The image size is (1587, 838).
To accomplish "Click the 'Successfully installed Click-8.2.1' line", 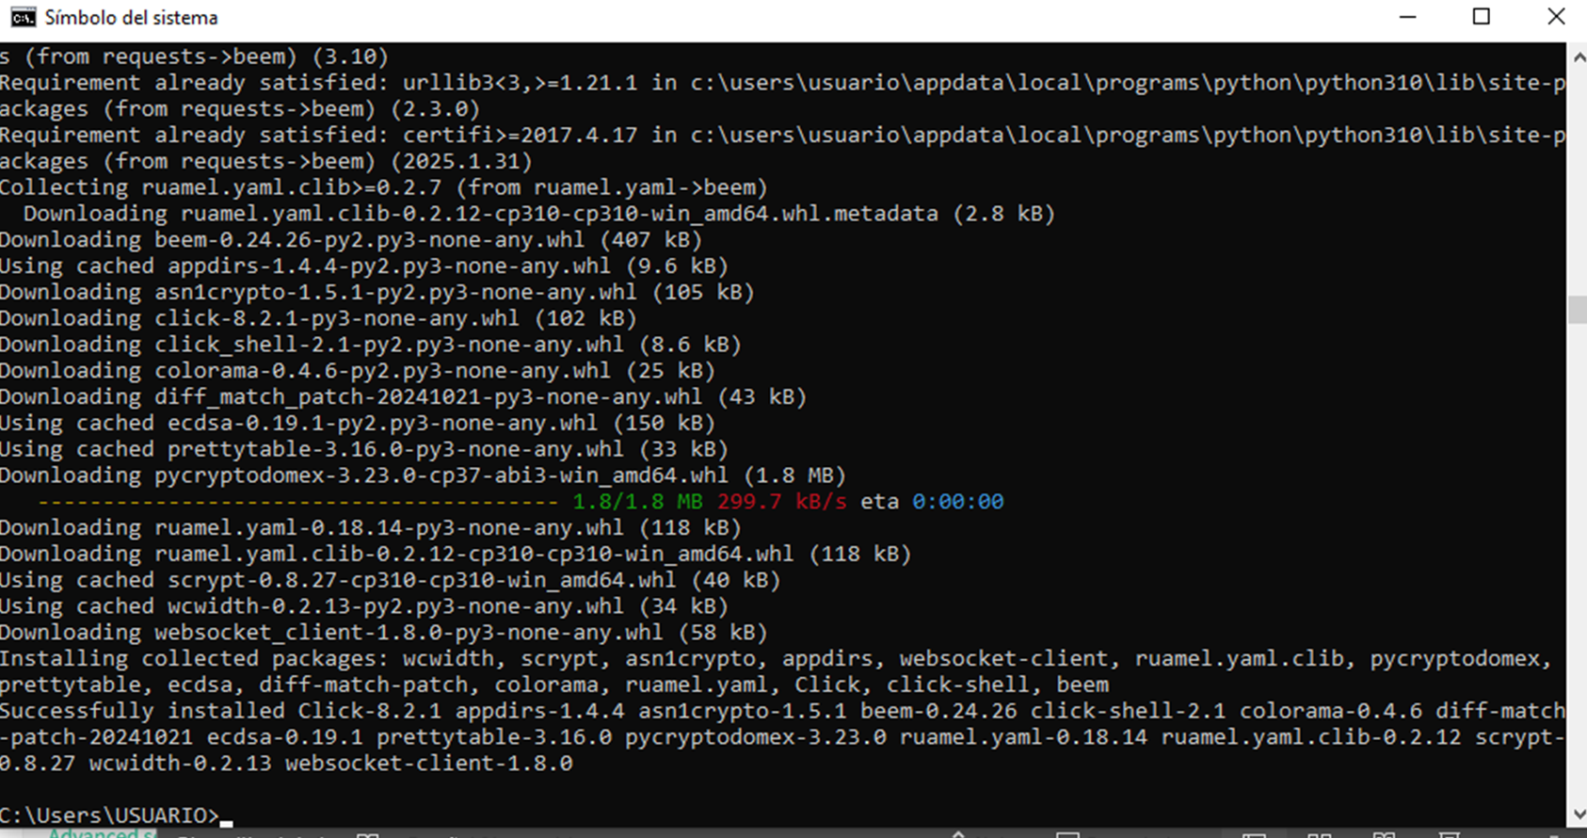I will [x=781, y=711].
